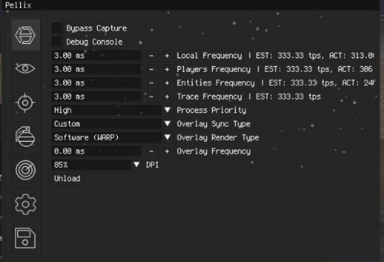Click the Overlay Render Type label
This screenshot has width=384, height=262.
coord(218,137)
